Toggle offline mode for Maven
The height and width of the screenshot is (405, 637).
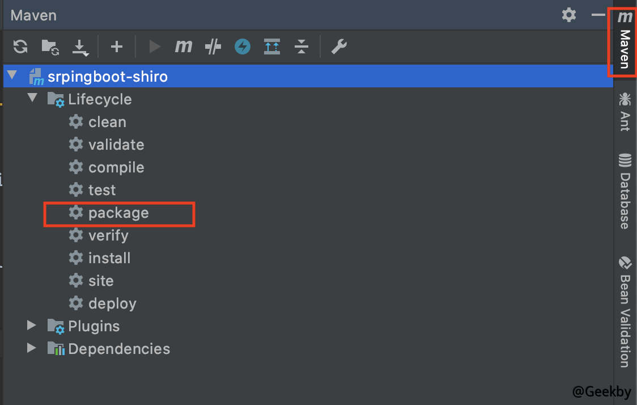coord(242,47)
